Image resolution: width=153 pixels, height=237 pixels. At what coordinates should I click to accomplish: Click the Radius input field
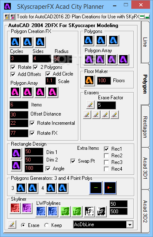coord(63,59)
